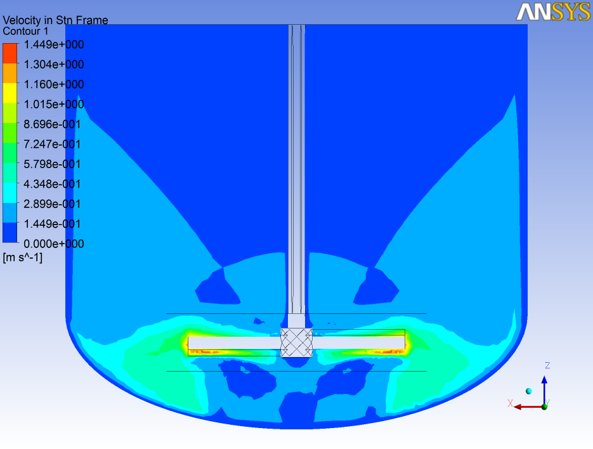This screenshot has width=593, height=449.
Task: Pick the orange legend color band
Action: click(x=10, y=74)
